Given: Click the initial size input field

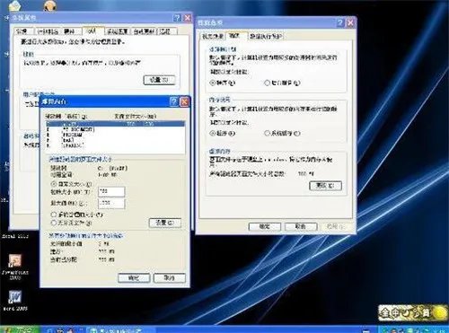Looking at the screenshot, I should click(111, 191).
